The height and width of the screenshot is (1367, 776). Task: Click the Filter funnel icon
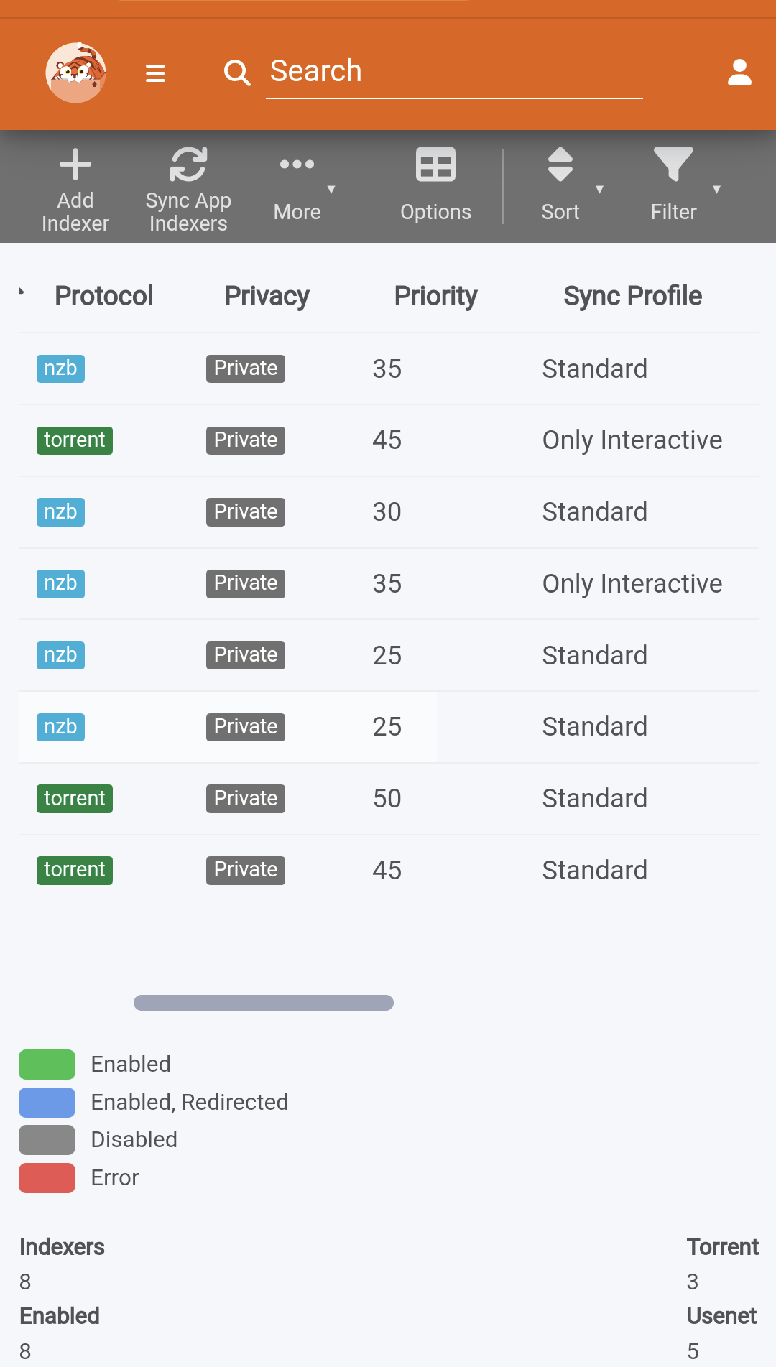pyautogui.click(x=673, y=164)
